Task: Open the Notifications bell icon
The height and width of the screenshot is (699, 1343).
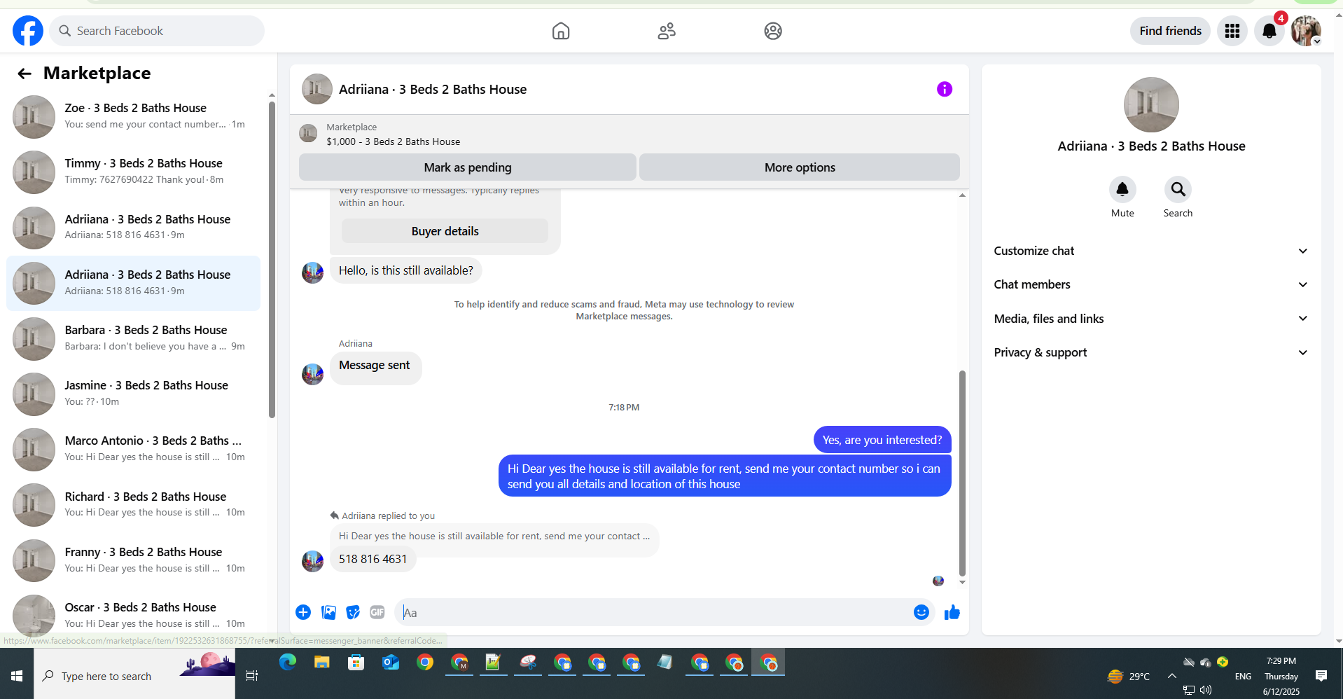Action: (1269, 31)
